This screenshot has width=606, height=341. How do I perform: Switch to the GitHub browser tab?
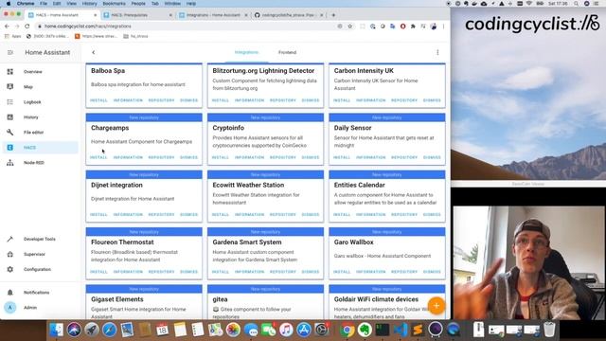(288, 15)
